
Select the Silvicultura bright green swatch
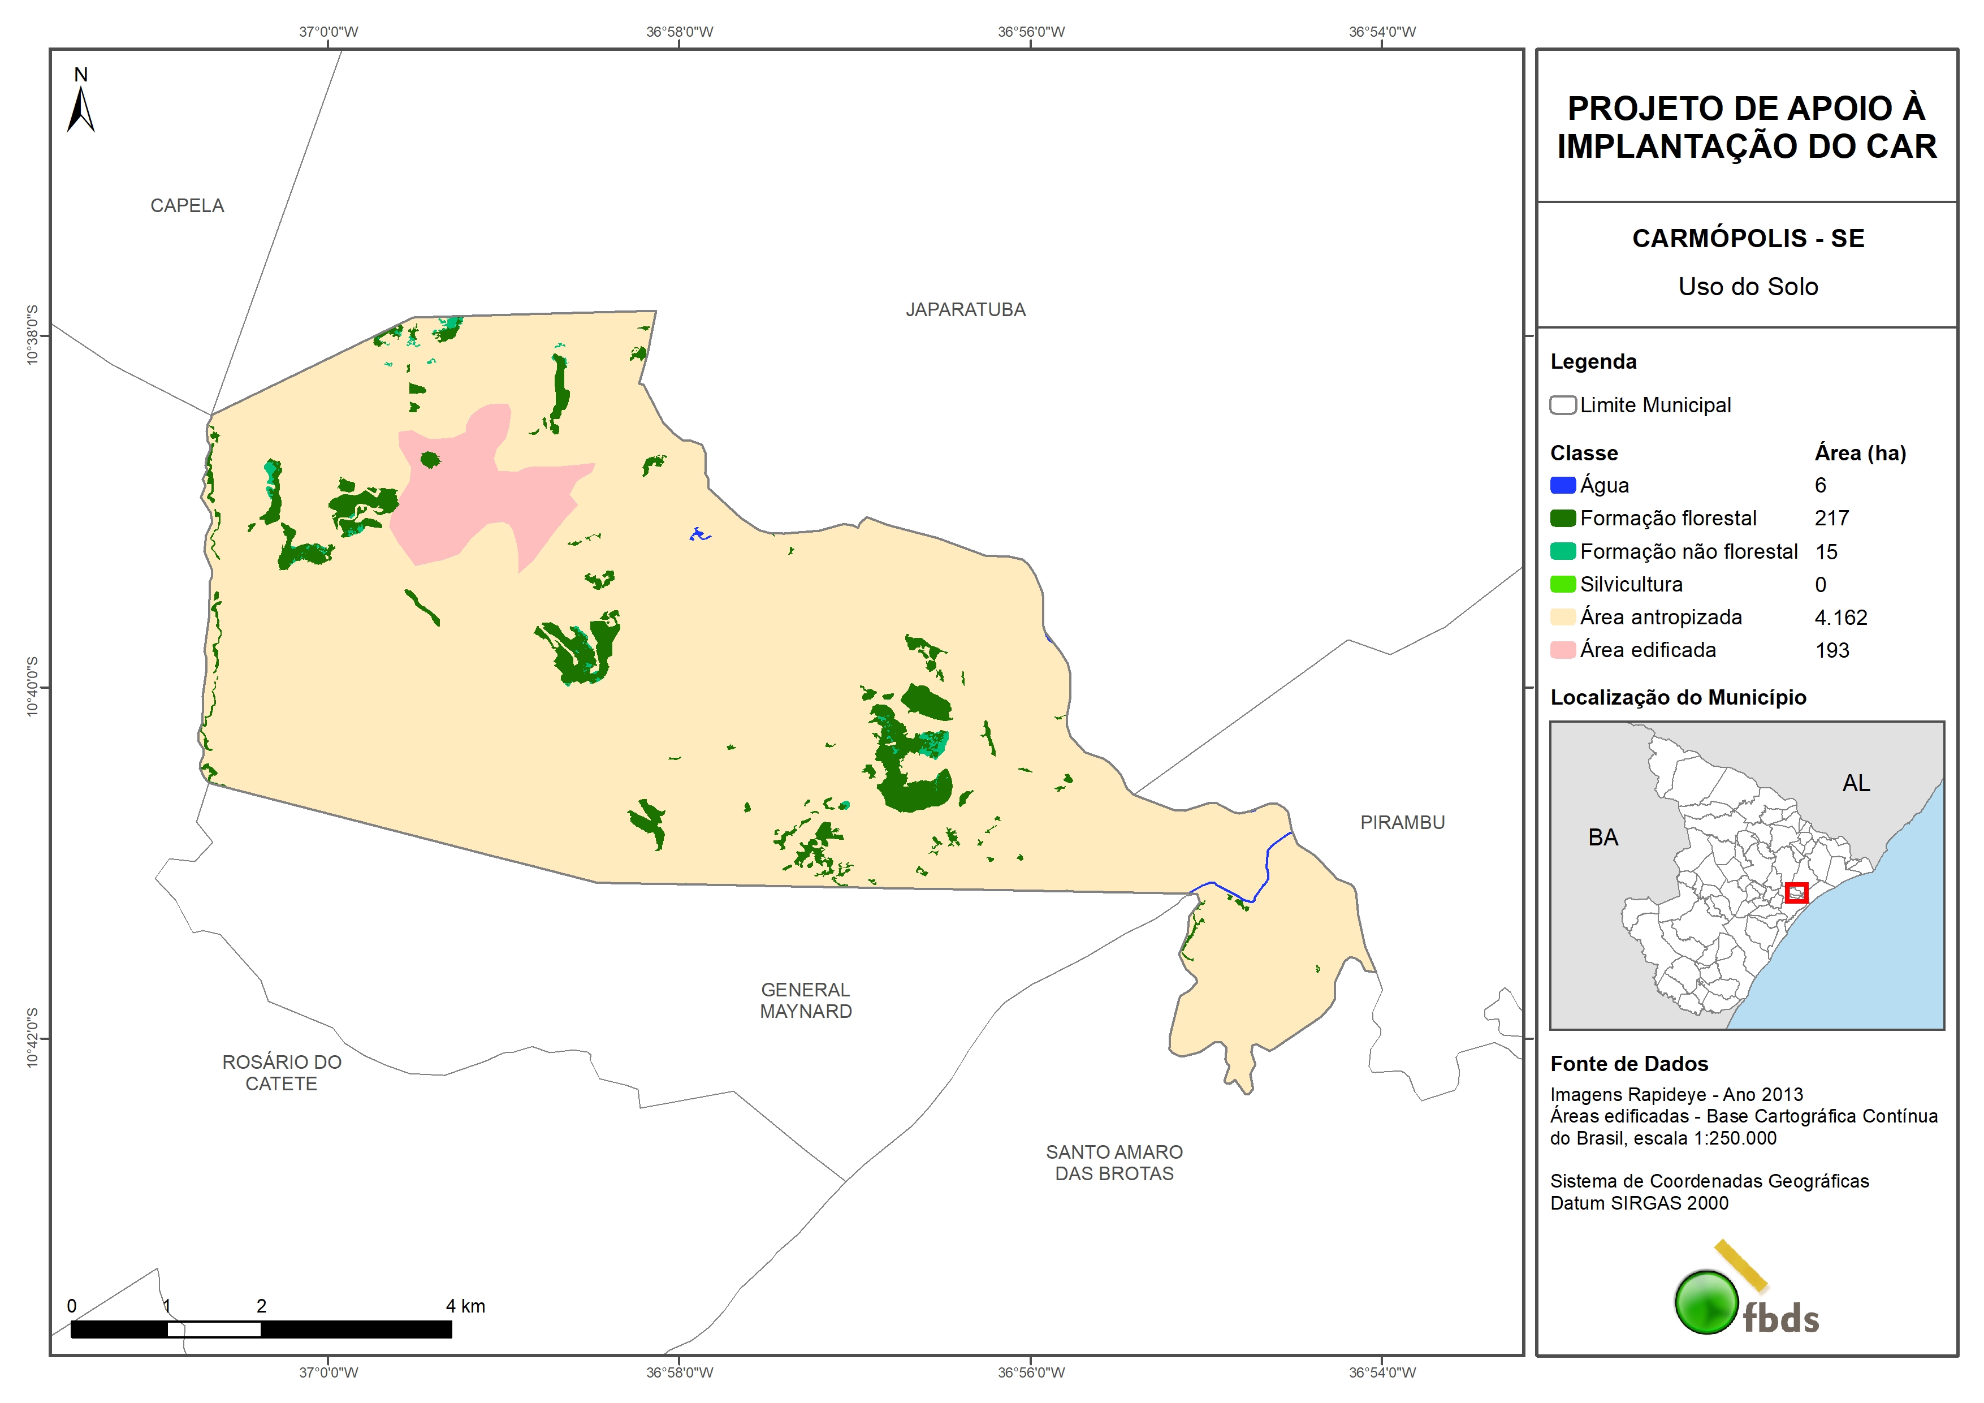click(1562, 584)
